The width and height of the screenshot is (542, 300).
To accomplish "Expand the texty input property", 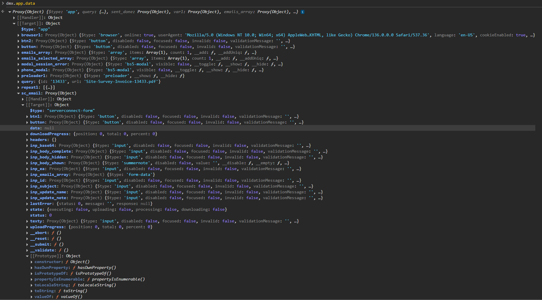I will [27, 221].
